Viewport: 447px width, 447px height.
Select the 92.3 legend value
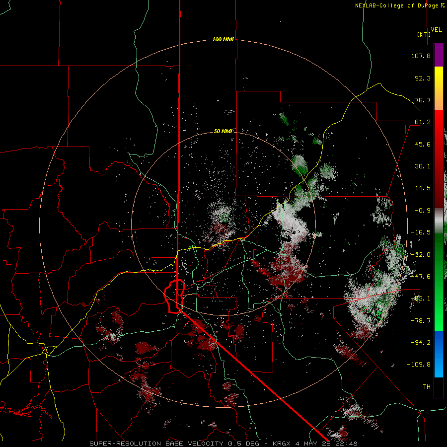(423, 78)
